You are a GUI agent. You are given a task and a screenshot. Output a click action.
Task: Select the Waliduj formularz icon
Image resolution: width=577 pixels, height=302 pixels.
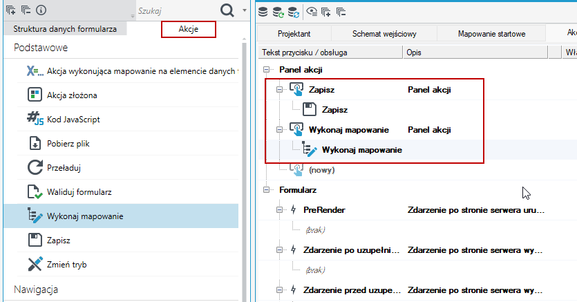[x=35, y=192]
